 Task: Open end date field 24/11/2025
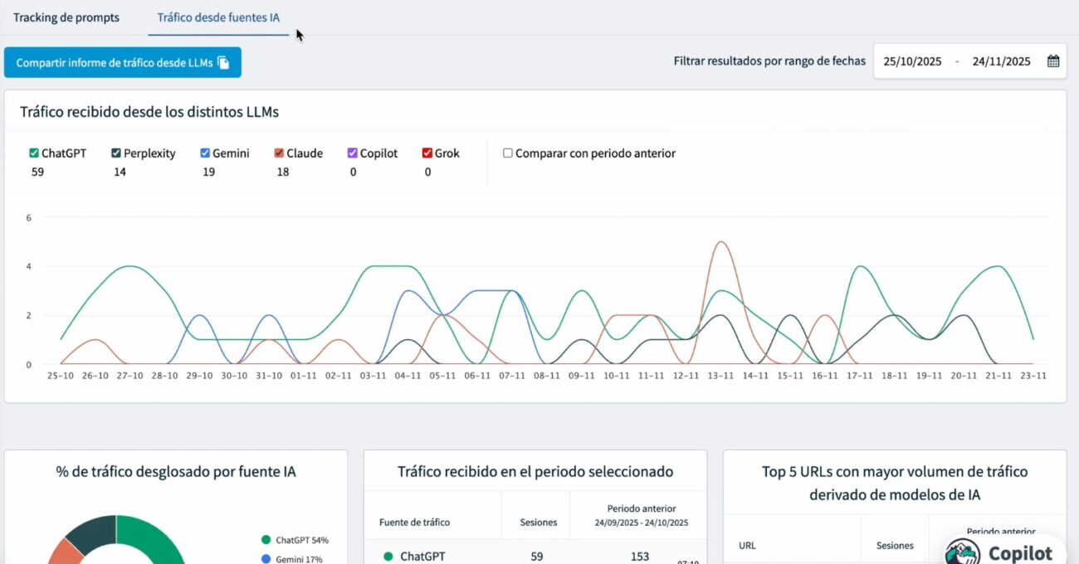tap(1001, 61)
